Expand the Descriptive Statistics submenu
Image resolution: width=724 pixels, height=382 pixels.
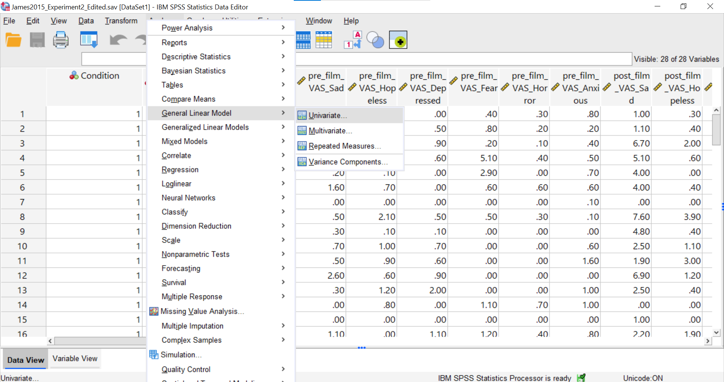tap(221, 56)
